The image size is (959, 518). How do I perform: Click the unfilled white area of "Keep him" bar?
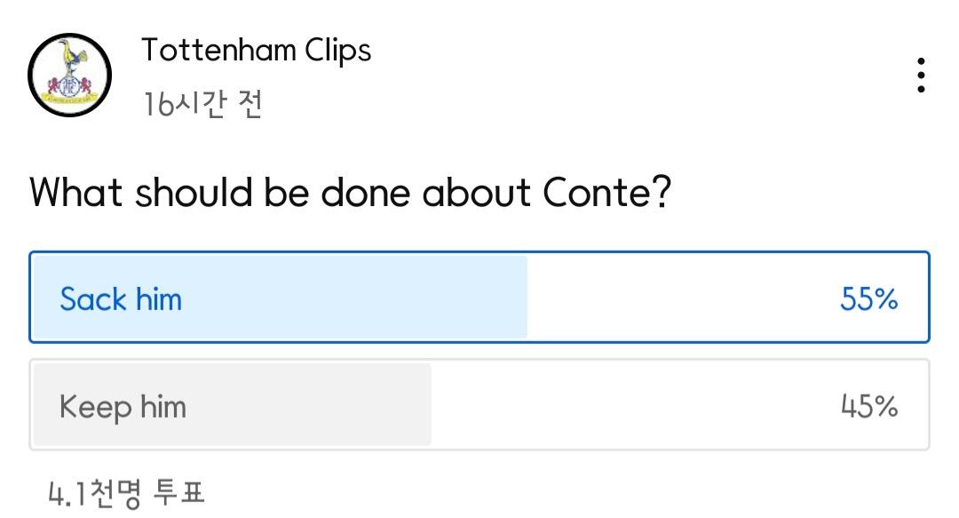tap(622, 405)
